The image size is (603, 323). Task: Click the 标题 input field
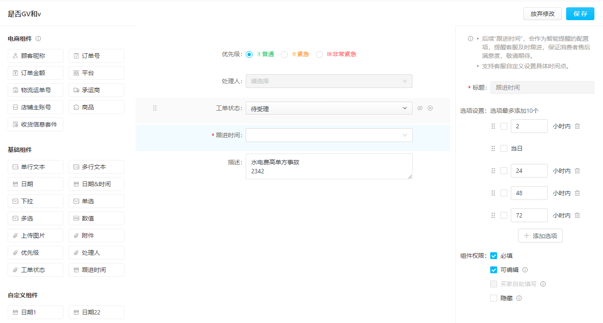542,88
